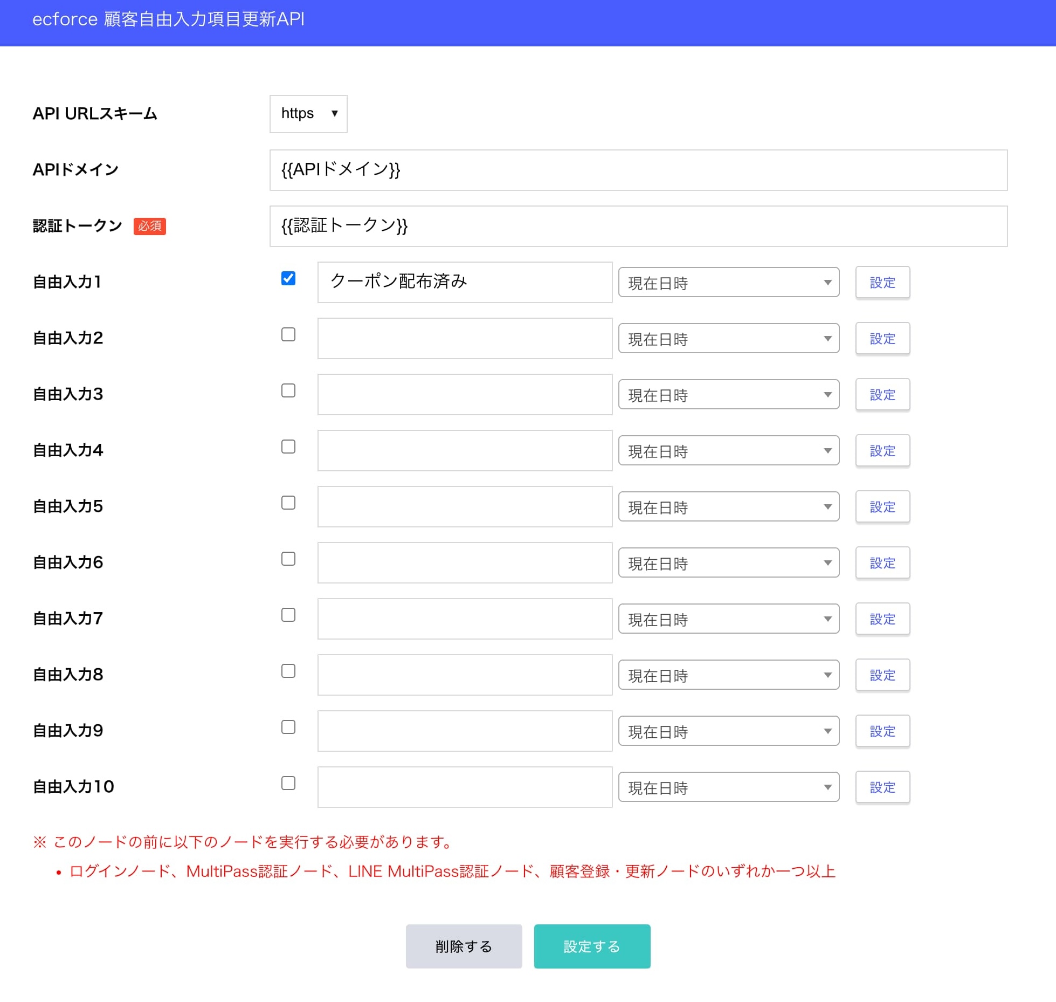Toggle the 自由入力8 checkbox
The image size is (1056, 1002).
(x=288, y=671)
